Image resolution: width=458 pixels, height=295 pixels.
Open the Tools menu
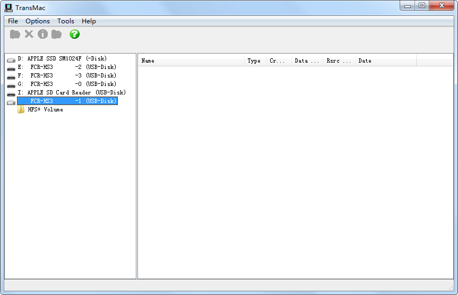[66, 21]
